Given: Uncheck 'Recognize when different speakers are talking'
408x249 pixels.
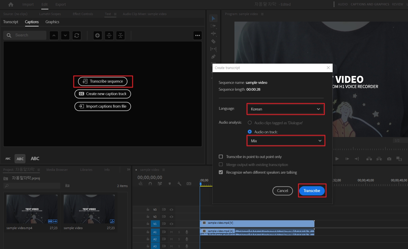Looking at the screenshot, I should click(x=221, y=172).
